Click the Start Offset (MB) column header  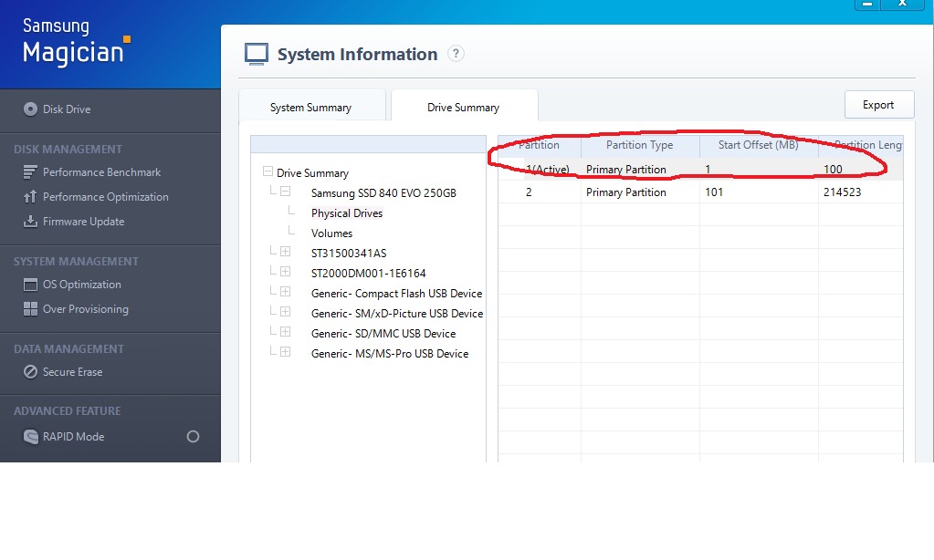click(759, 145)
